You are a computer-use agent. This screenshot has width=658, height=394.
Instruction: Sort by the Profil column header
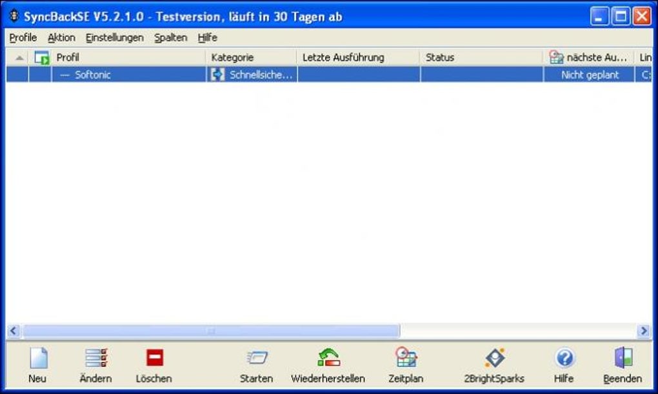pos(128,57)
